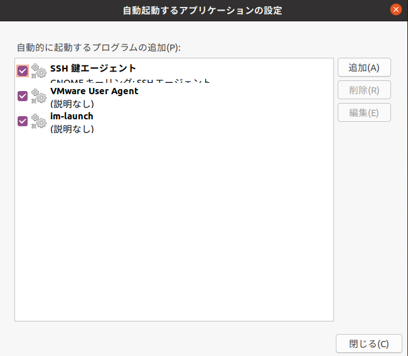The height and width of the screenshot is (356, 408).
Task: Click the gear icon beside im-launch
Action: tap(39, 121)
